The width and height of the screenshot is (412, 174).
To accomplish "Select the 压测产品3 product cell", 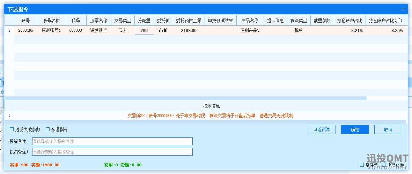I will coord(250,30).
